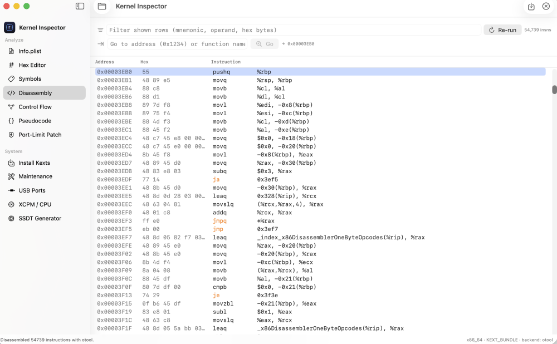Click the Kernel Inspector app logo
The width and height of the screenshot is (557, 344).
9,27
